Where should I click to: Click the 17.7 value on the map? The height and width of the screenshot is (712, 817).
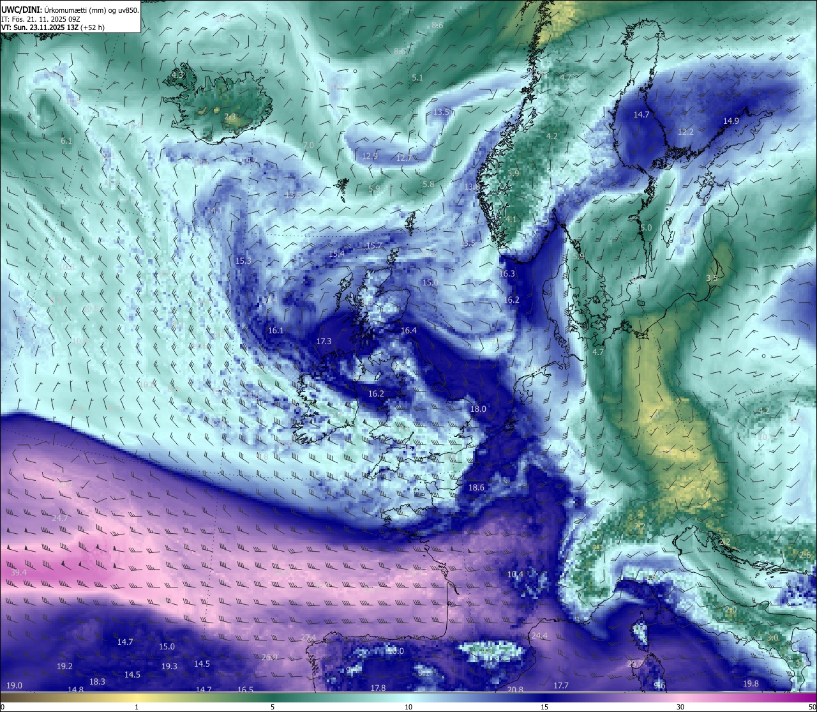[560, 685]
